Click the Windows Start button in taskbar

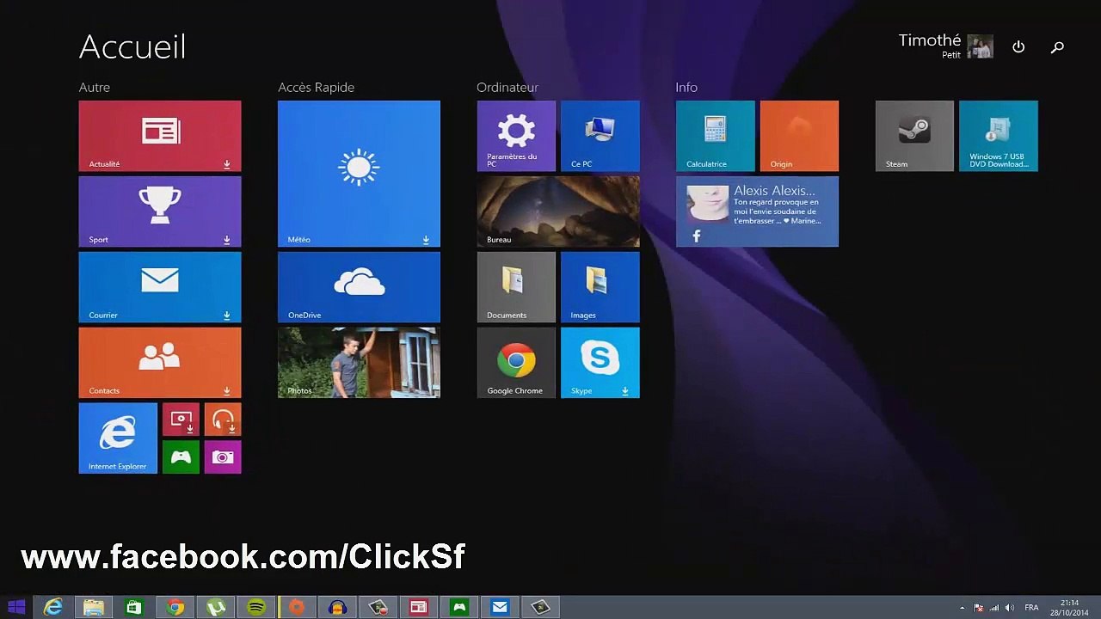point(16,608)
